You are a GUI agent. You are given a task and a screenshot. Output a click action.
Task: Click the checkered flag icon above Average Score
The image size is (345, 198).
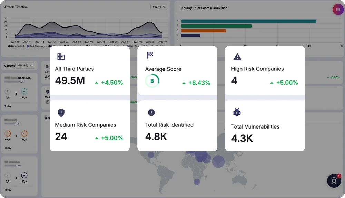[150, 55]
